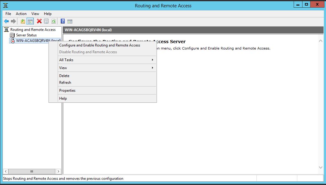Screen dimensions: 326x185
Task: Click the Refresh toolbar icon
Action: pos(54,21)
